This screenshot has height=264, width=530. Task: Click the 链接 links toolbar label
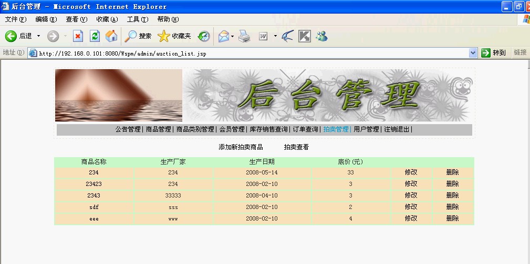point(520,52)
